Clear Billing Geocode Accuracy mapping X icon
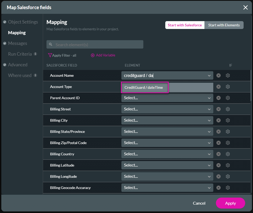Screen dimensions: 253x213 (x=219, y=188)
